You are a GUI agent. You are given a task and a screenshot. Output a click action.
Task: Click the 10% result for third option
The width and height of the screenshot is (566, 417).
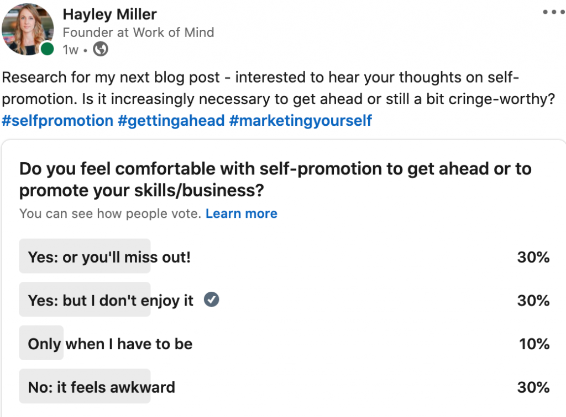point(534,344)
